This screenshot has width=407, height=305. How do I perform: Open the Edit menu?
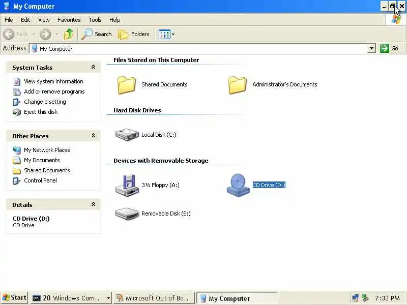pos(25,20)
